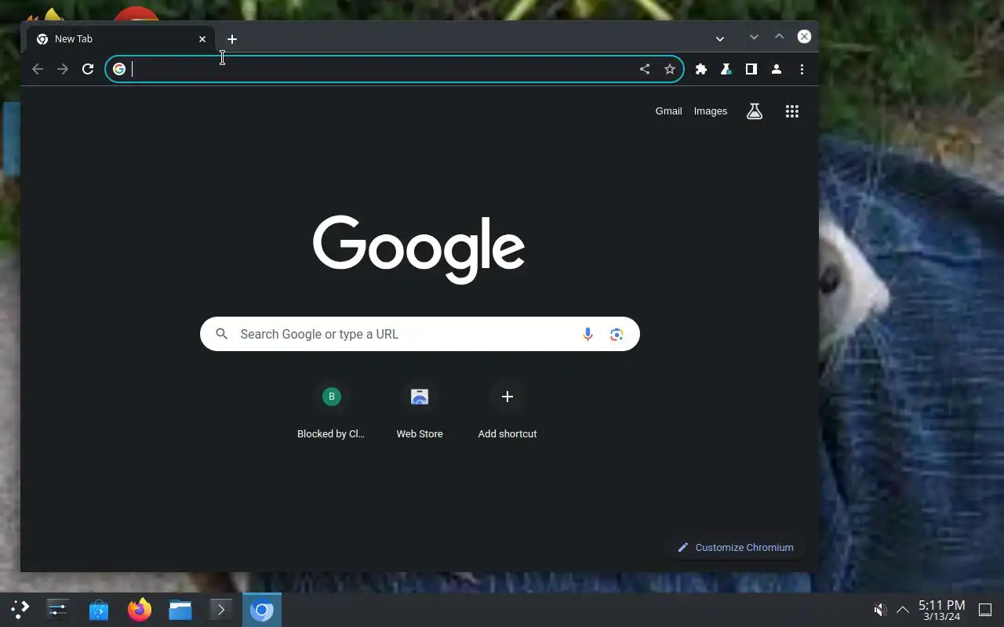Viewport: 1004px width, 627px height.
Task: Open Chromium three-dot menu
Action: point(802,69)
